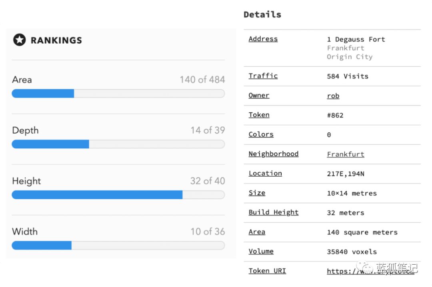Viewport: 432px width, 287px height.
Task: Click the Address label
Action: (263, 39)
